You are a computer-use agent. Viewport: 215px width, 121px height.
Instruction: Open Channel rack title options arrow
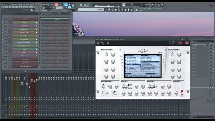tap(2, 14)
